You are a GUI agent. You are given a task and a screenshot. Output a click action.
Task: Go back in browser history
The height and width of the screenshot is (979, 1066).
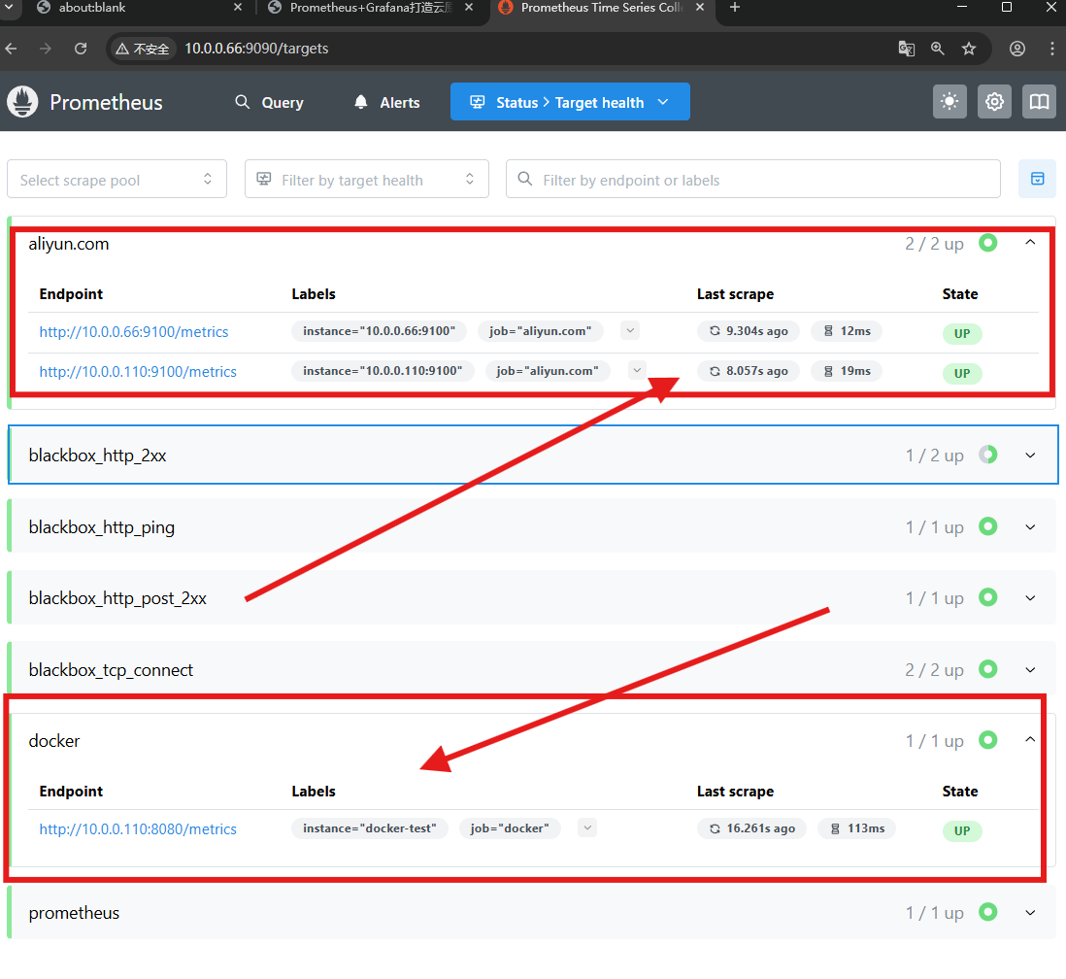[x=11, y=49]
